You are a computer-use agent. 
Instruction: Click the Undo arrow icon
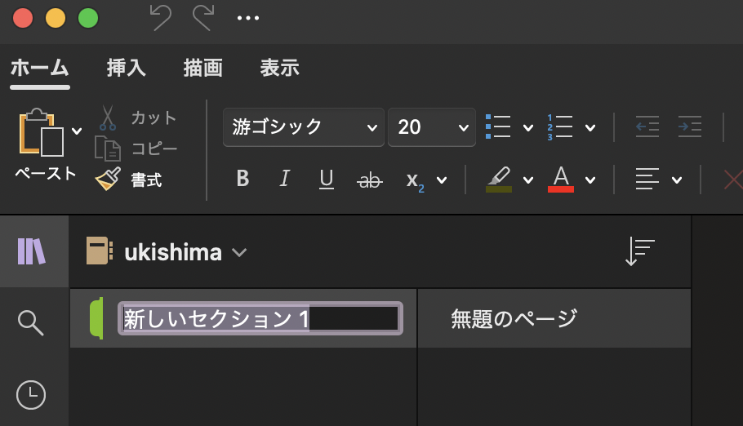160,18
